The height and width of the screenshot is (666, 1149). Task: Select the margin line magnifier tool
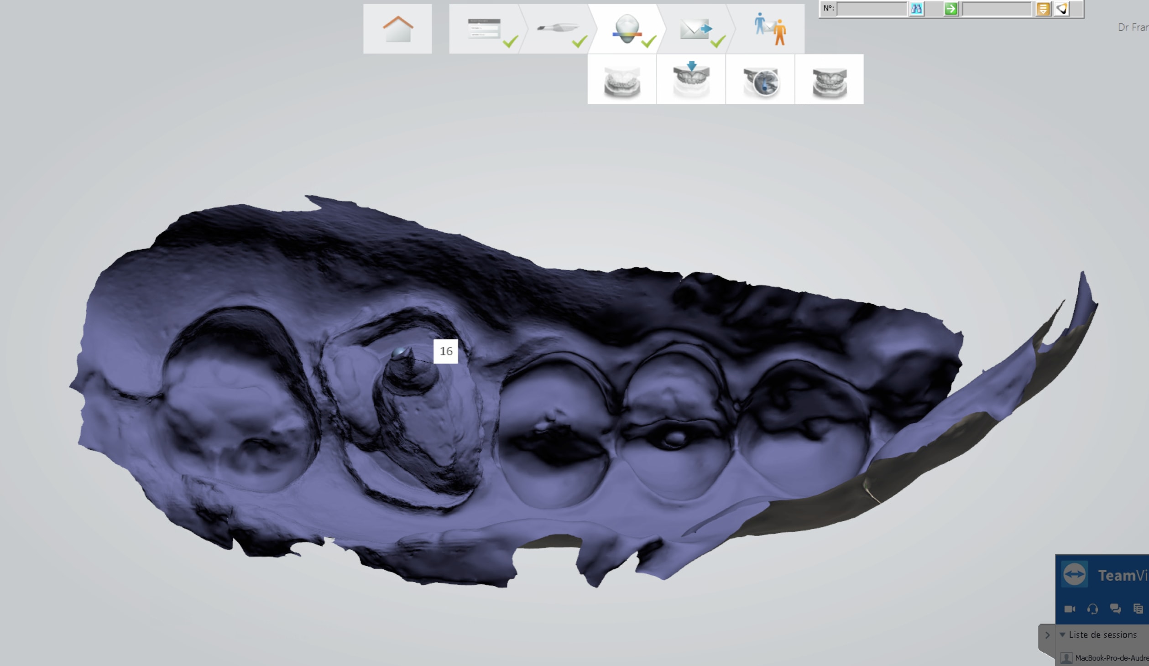point(760,80)
